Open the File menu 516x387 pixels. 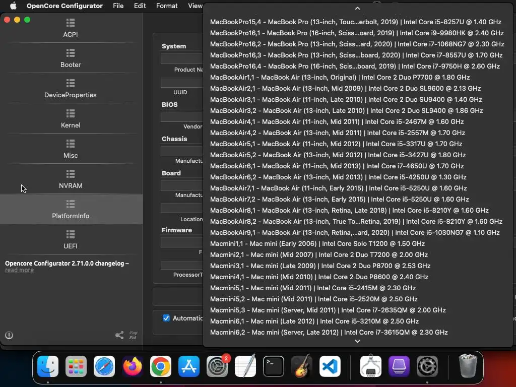[x=118, y=6]
